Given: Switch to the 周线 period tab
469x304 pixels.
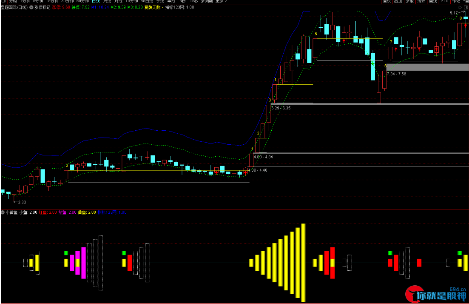Looking at the screenshot, I should [107, 1].
